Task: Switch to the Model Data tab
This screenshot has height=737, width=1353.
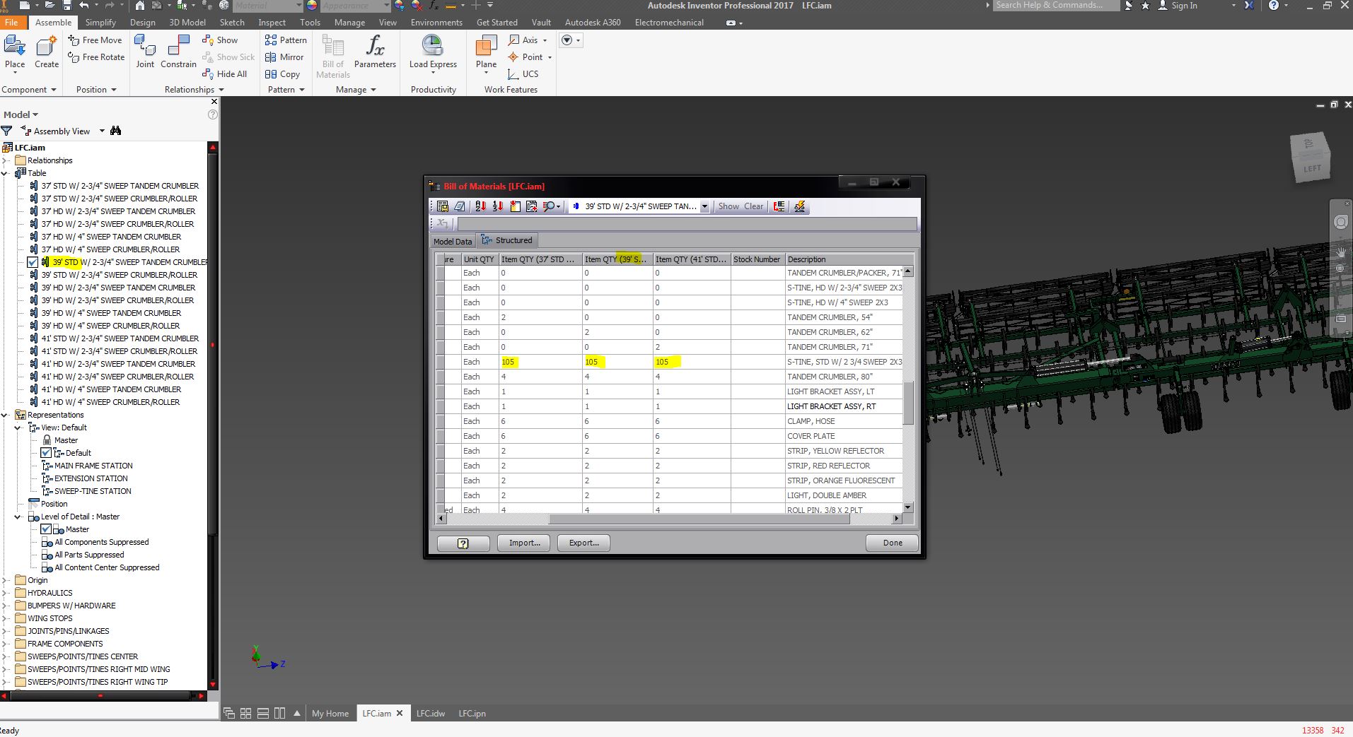Action: point(452,241)
